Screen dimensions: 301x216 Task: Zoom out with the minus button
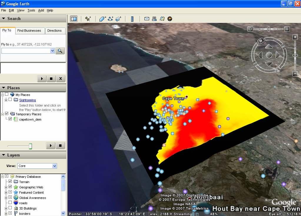[295, 74]
